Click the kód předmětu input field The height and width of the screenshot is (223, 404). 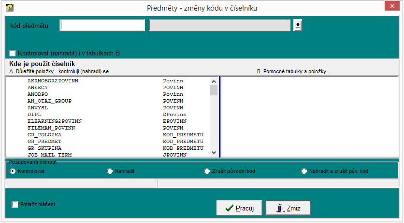click(x=102, y=26)
